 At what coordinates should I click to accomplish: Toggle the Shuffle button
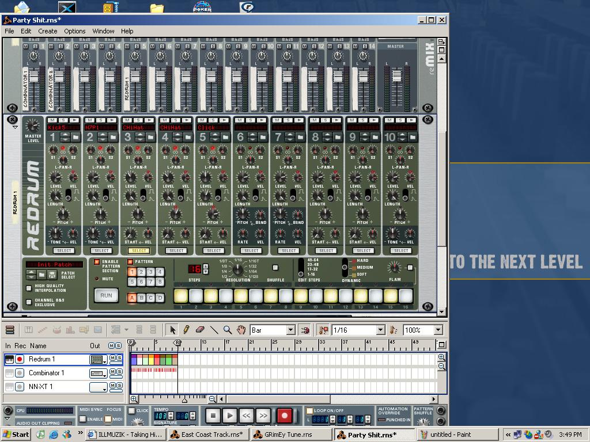[x=275, y=268]
